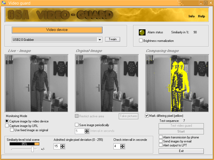Decrease Interval in seconds value
Viewport: 214px width, 160px height.
click(87, 132)
